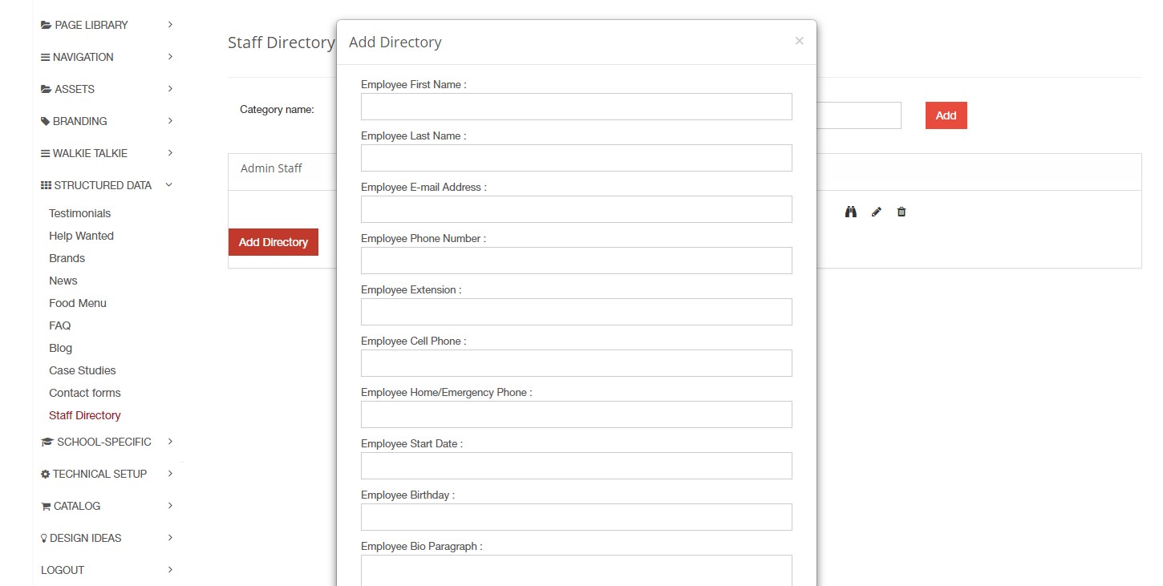Close the Add Directory dialog
This screenshot has height=586, width=1163.
pos(799,41)
